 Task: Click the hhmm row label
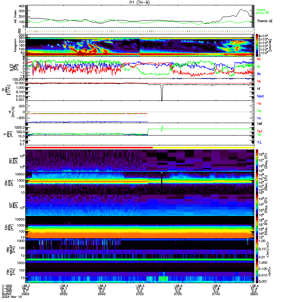point(6,294)
